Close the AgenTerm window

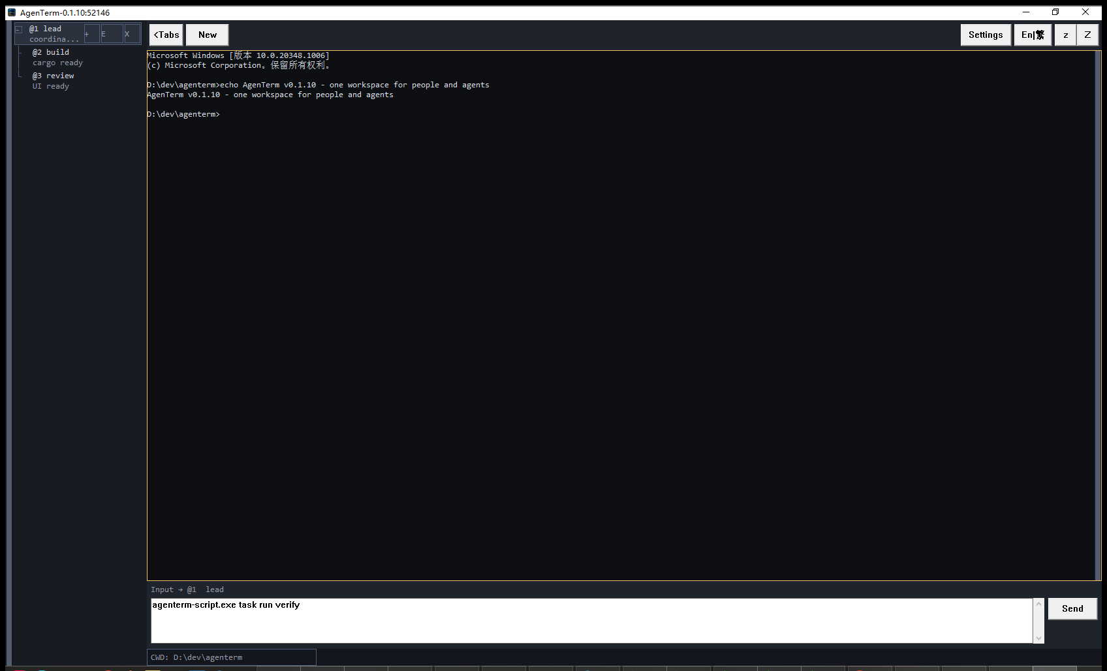[x=1085, y=12]
